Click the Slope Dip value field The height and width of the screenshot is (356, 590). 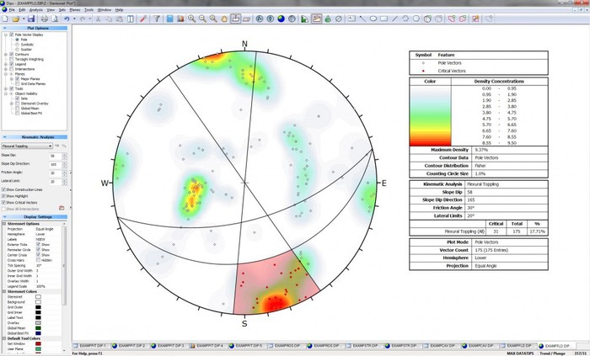coord(56,156)
